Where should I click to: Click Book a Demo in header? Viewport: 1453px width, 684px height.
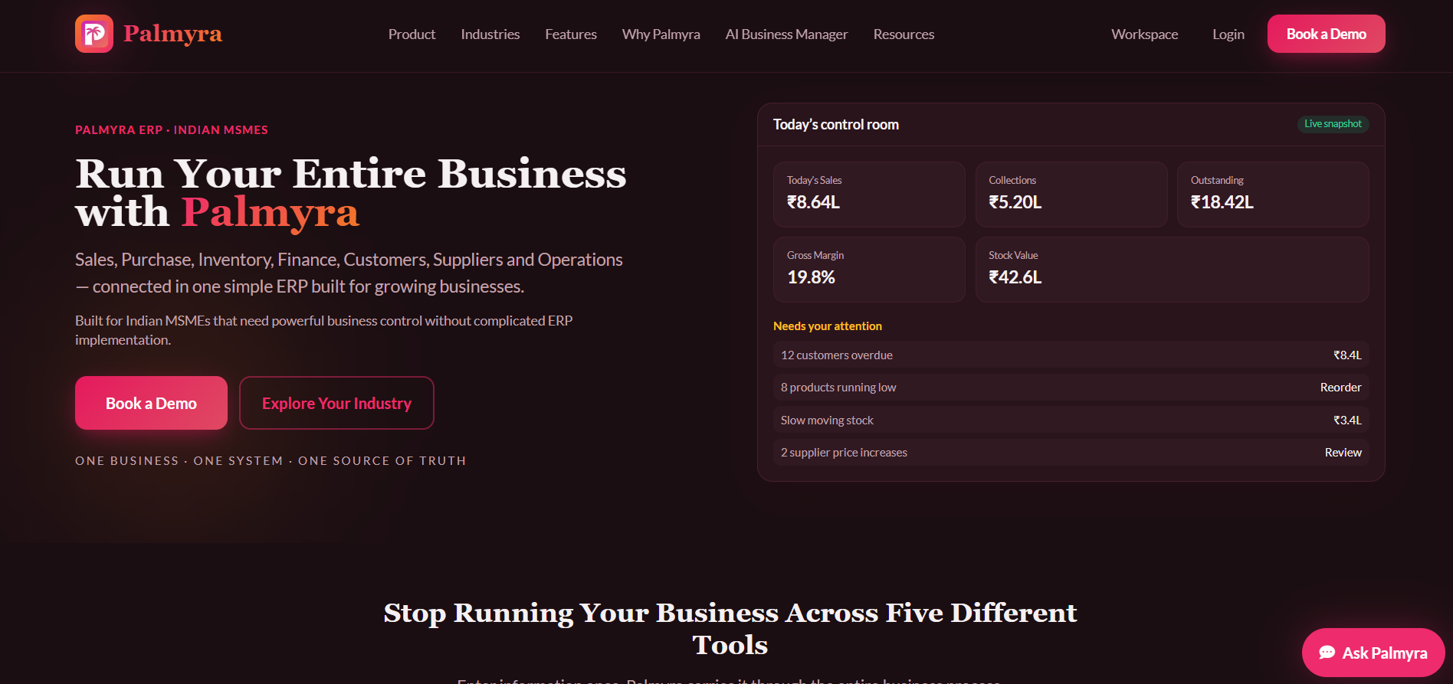(1326, 34)
